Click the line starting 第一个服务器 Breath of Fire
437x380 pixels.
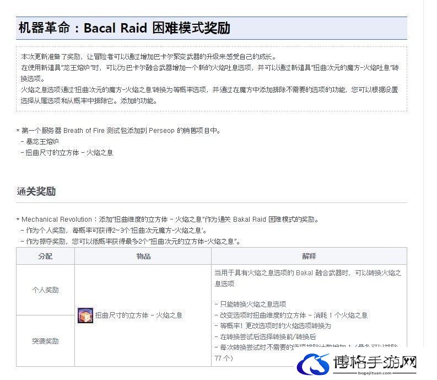(118, 131)
